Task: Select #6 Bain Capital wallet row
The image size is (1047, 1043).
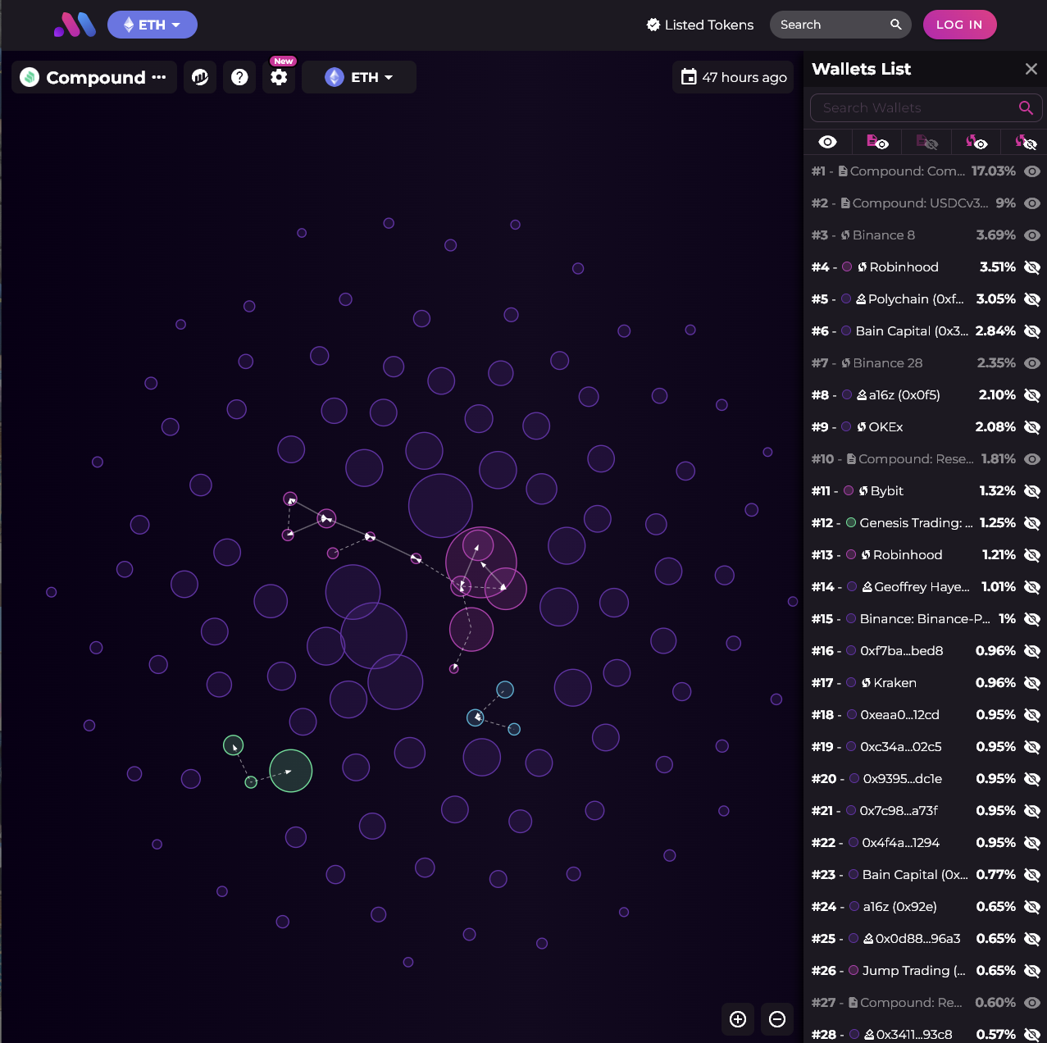Action: pos(926,331)
